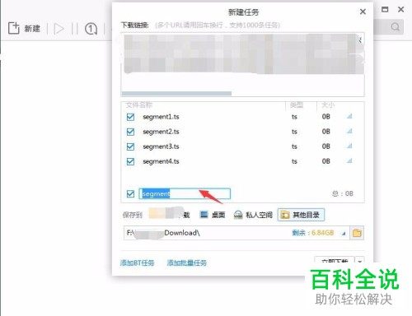Uncheck the segment3.ts checkbox
The width and height of the screenshot is (412, 316).
pos(130,146)
